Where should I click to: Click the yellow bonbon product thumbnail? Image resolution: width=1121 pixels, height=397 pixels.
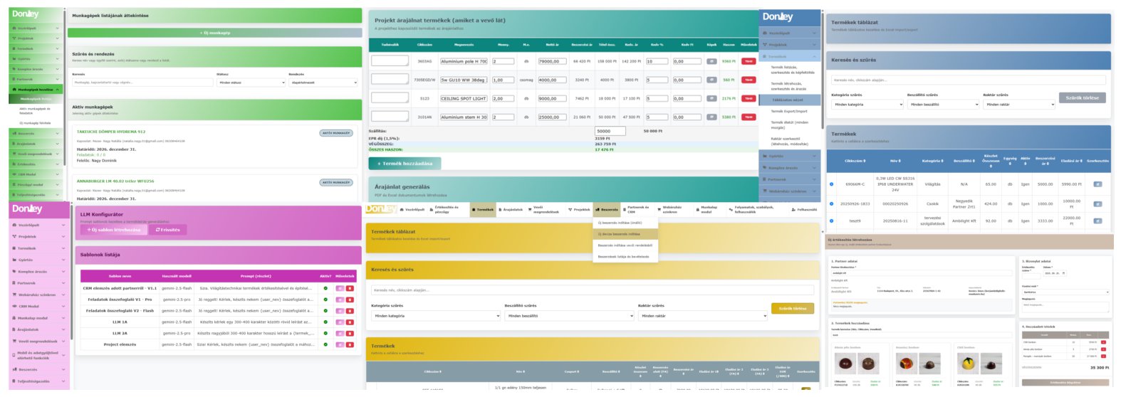(967, 364)
